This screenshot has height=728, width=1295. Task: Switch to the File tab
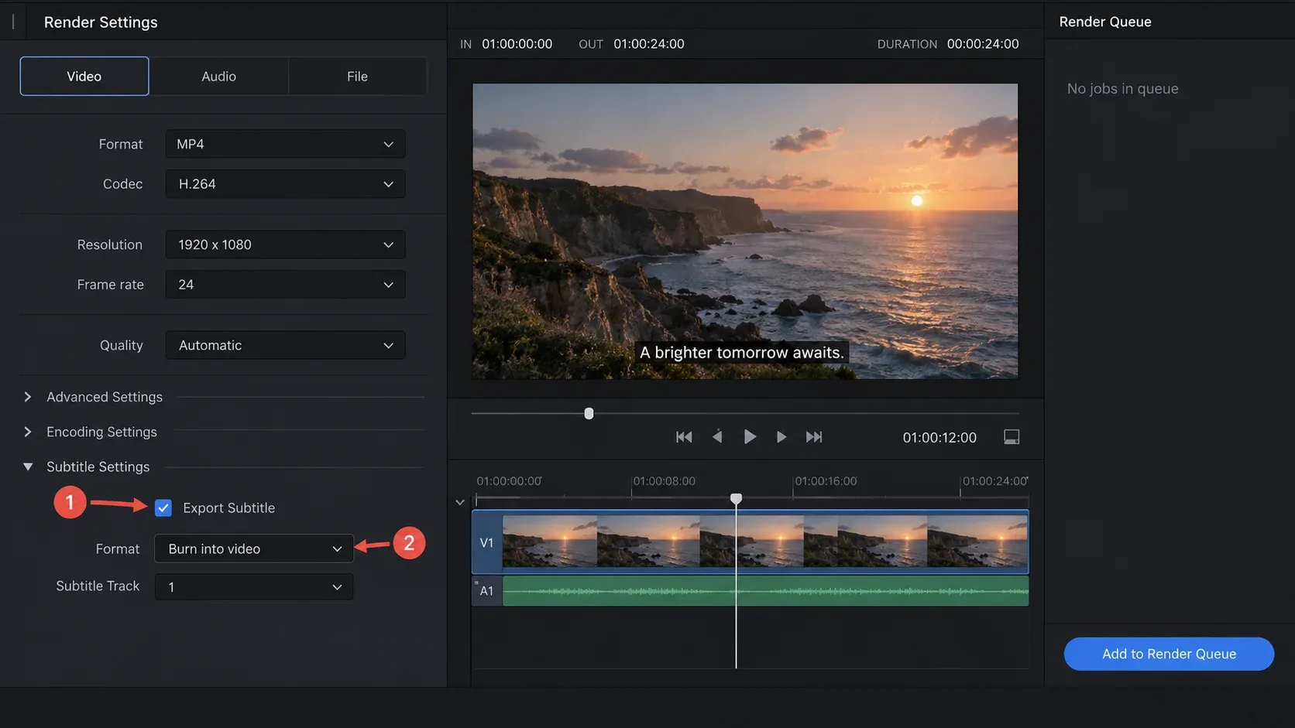357,76
